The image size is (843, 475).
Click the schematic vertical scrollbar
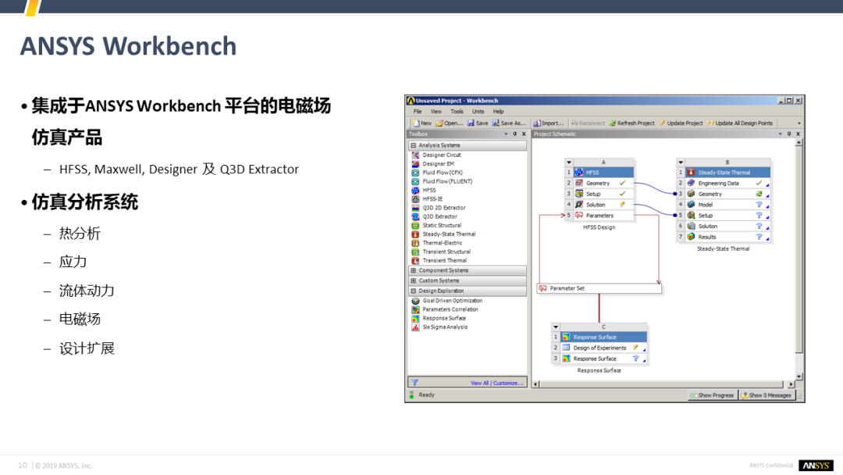pyautogui.click(x=799, y=250)
